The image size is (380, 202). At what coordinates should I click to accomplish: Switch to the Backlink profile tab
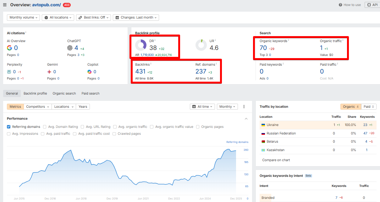[35, 93]
